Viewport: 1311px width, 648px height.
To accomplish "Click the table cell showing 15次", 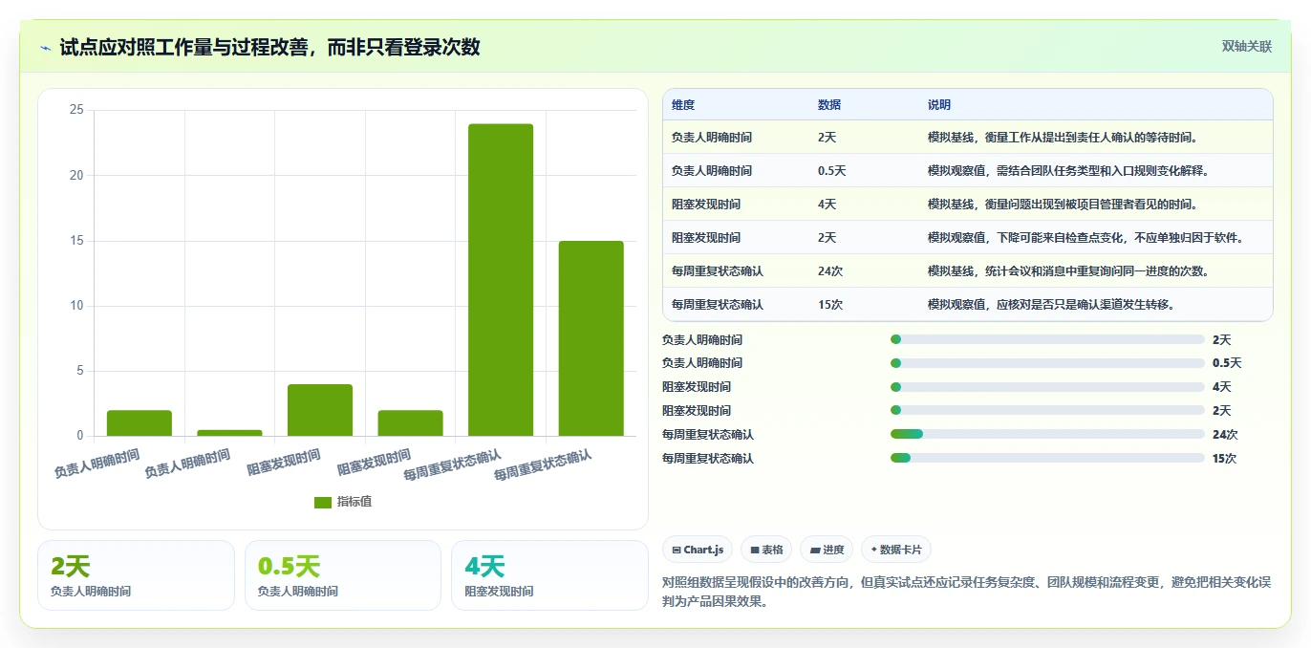I will coord(830,305).
